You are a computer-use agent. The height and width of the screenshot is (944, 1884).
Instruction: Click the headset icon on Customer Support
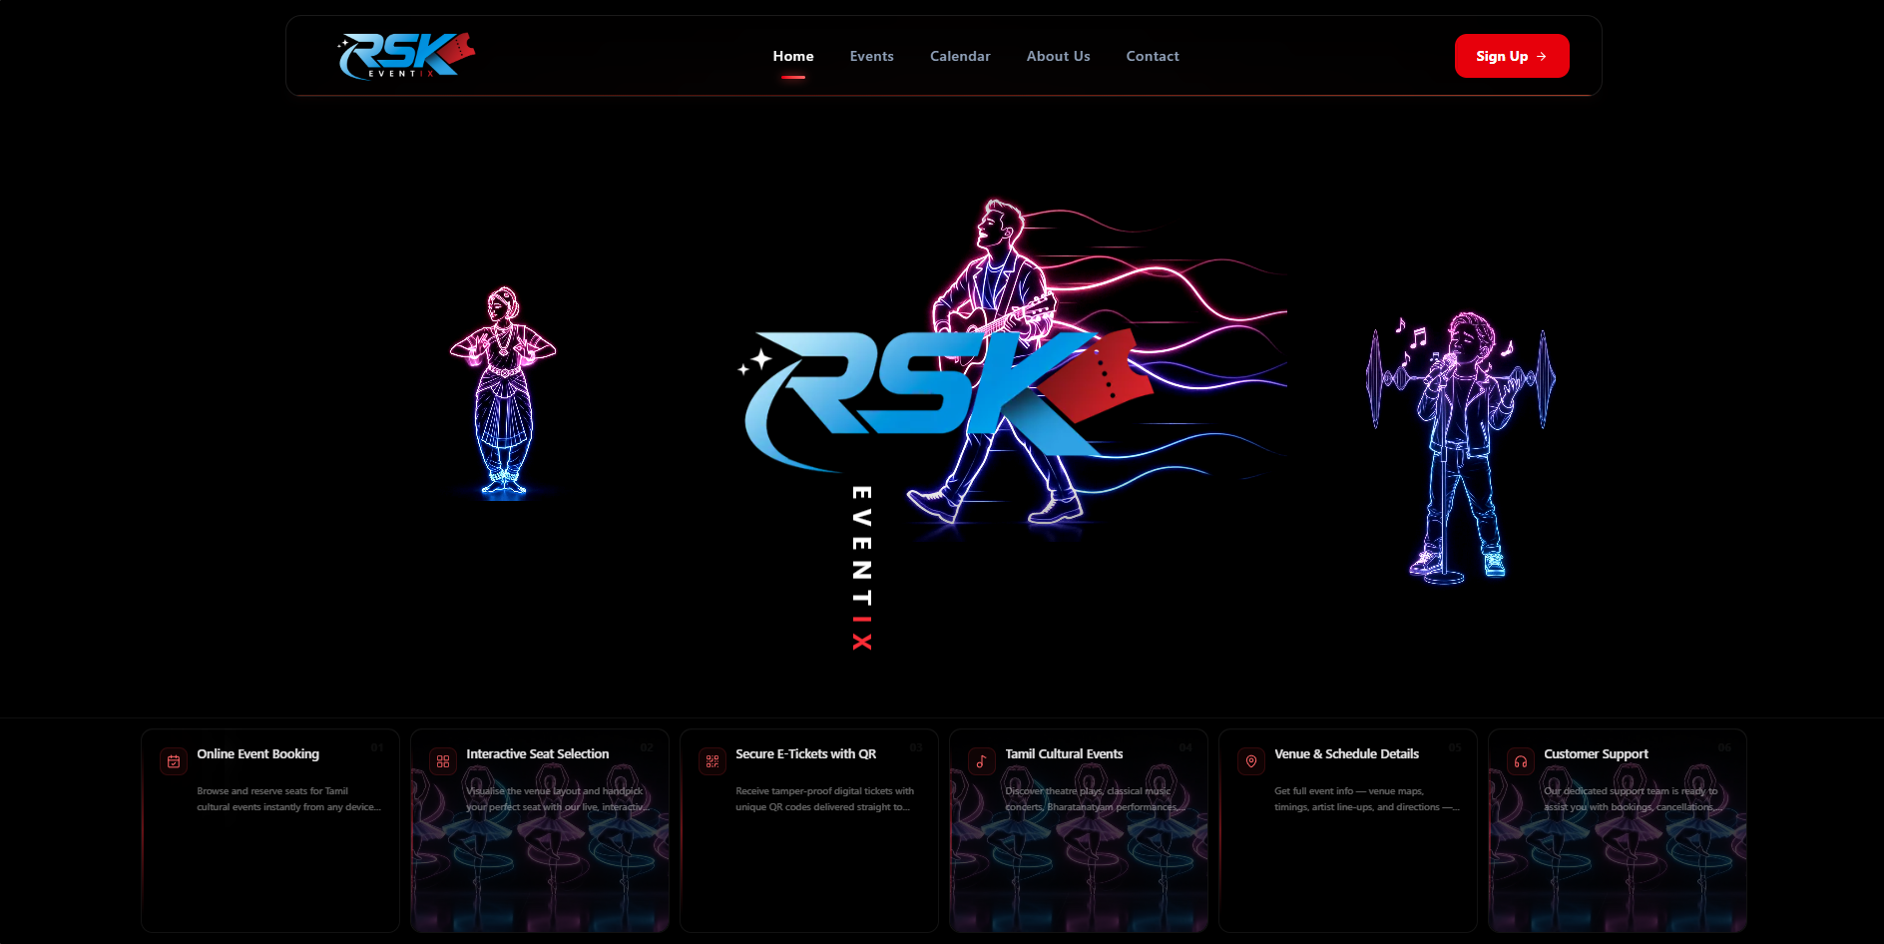[1521, 761]
